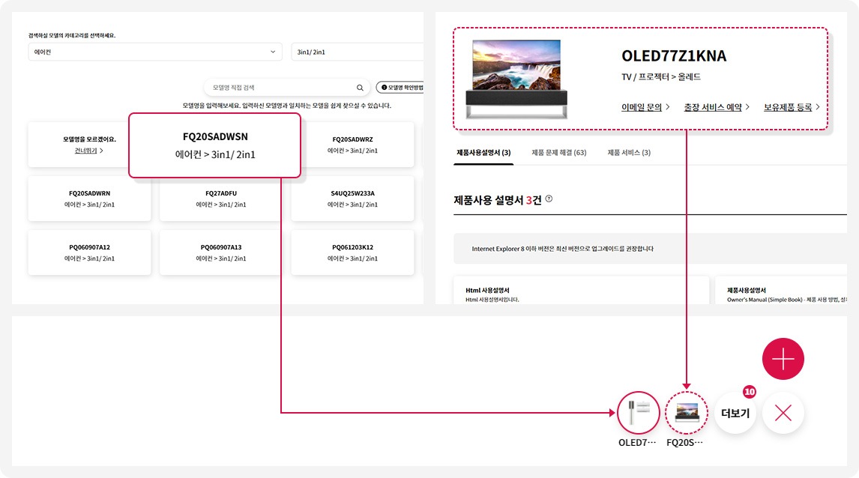859x478 pixels.
Task: Click the Internet Explorer 8 upgrade notice
Action: pos(651,249)
